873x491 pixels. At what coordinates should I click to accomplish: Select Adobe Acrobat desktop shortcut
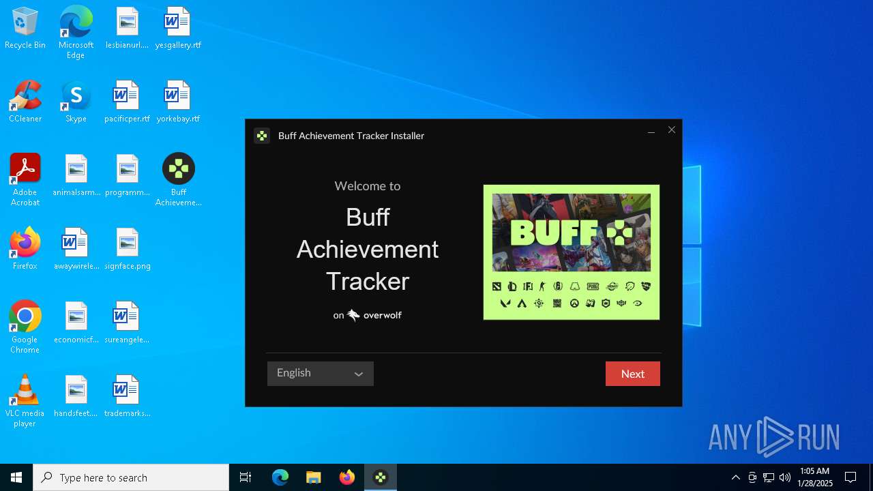[x=25, y=180]
